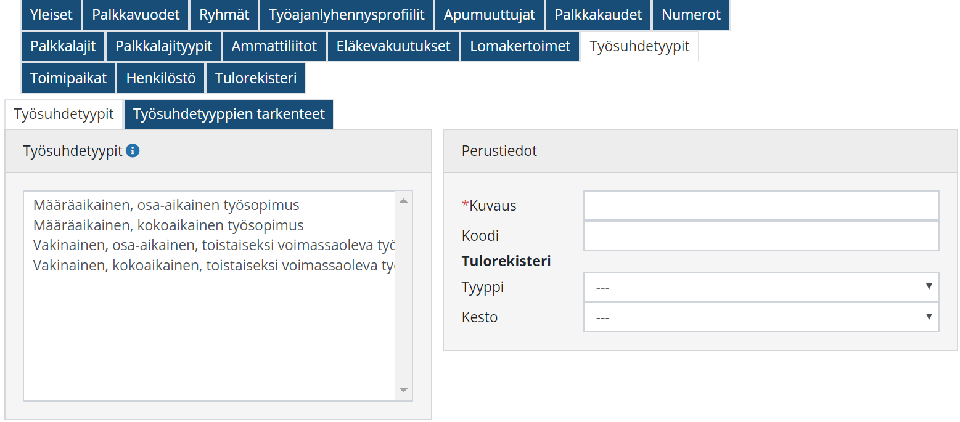Open the Palkkavuodet tab
Viewport: 960px width, 422px height.
tap(136, 15)
